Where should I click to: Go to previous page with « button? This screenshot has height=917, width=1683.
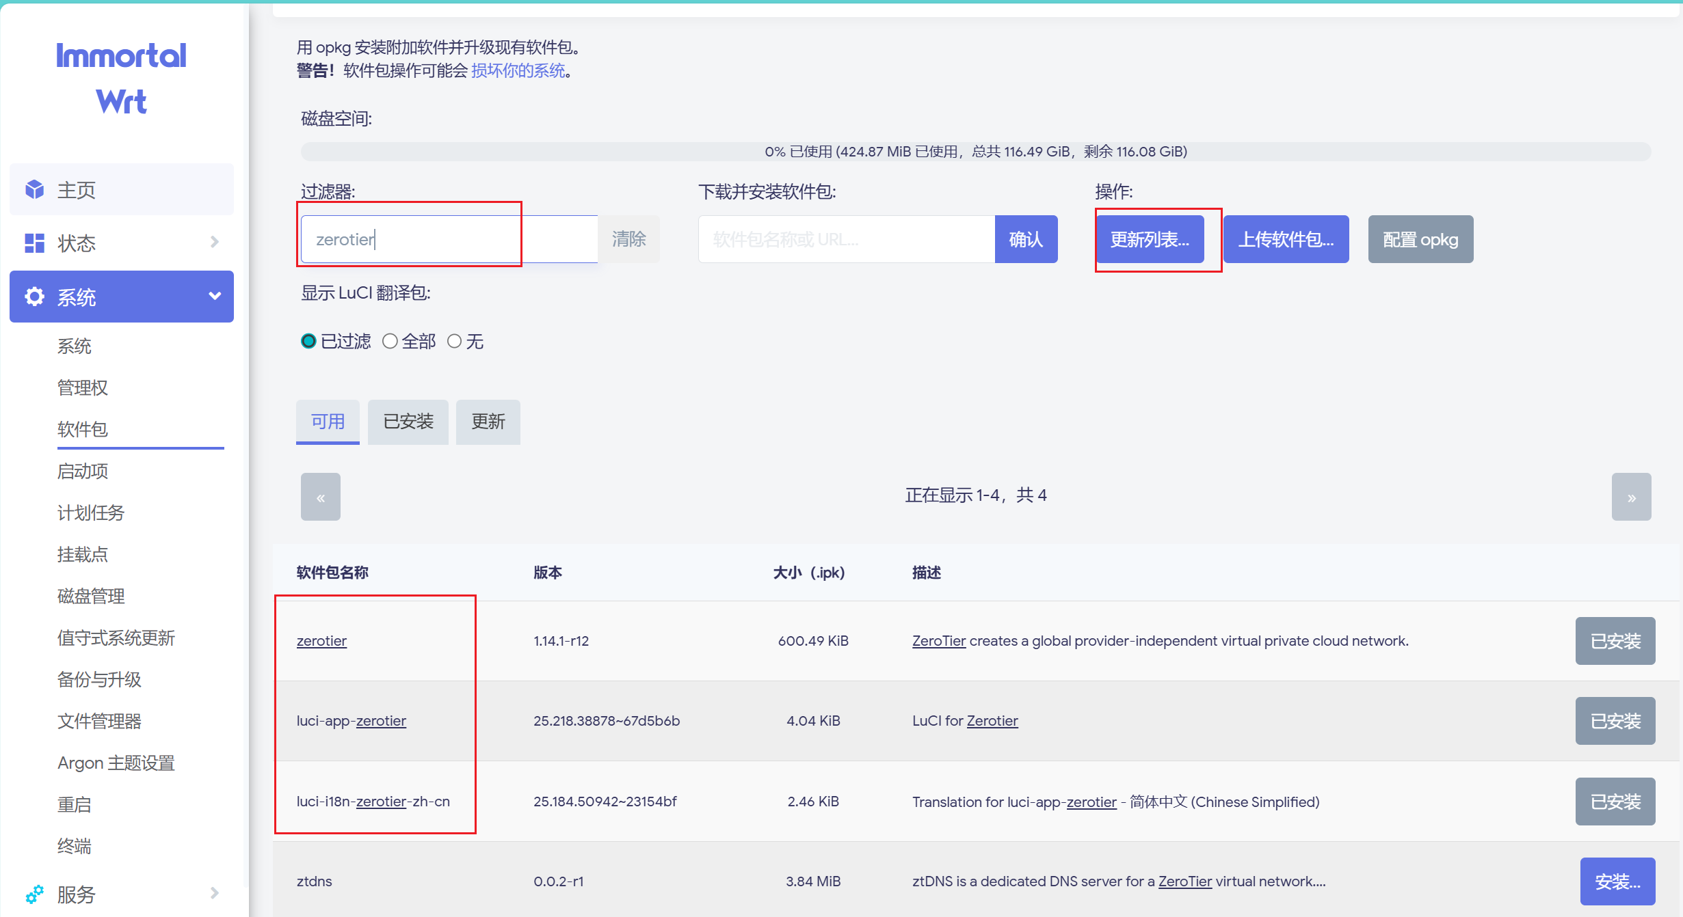point(320,497)
